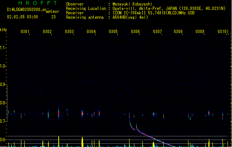The image size is (232, 147).
Task: Click the 0.7 kHz axis label
Action: click(3, 121)
